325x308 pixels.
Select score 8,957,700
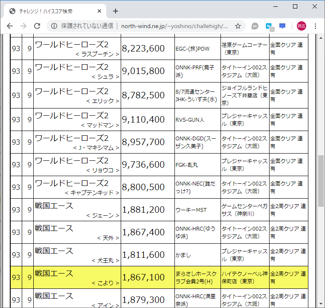(x=143, y=142)
